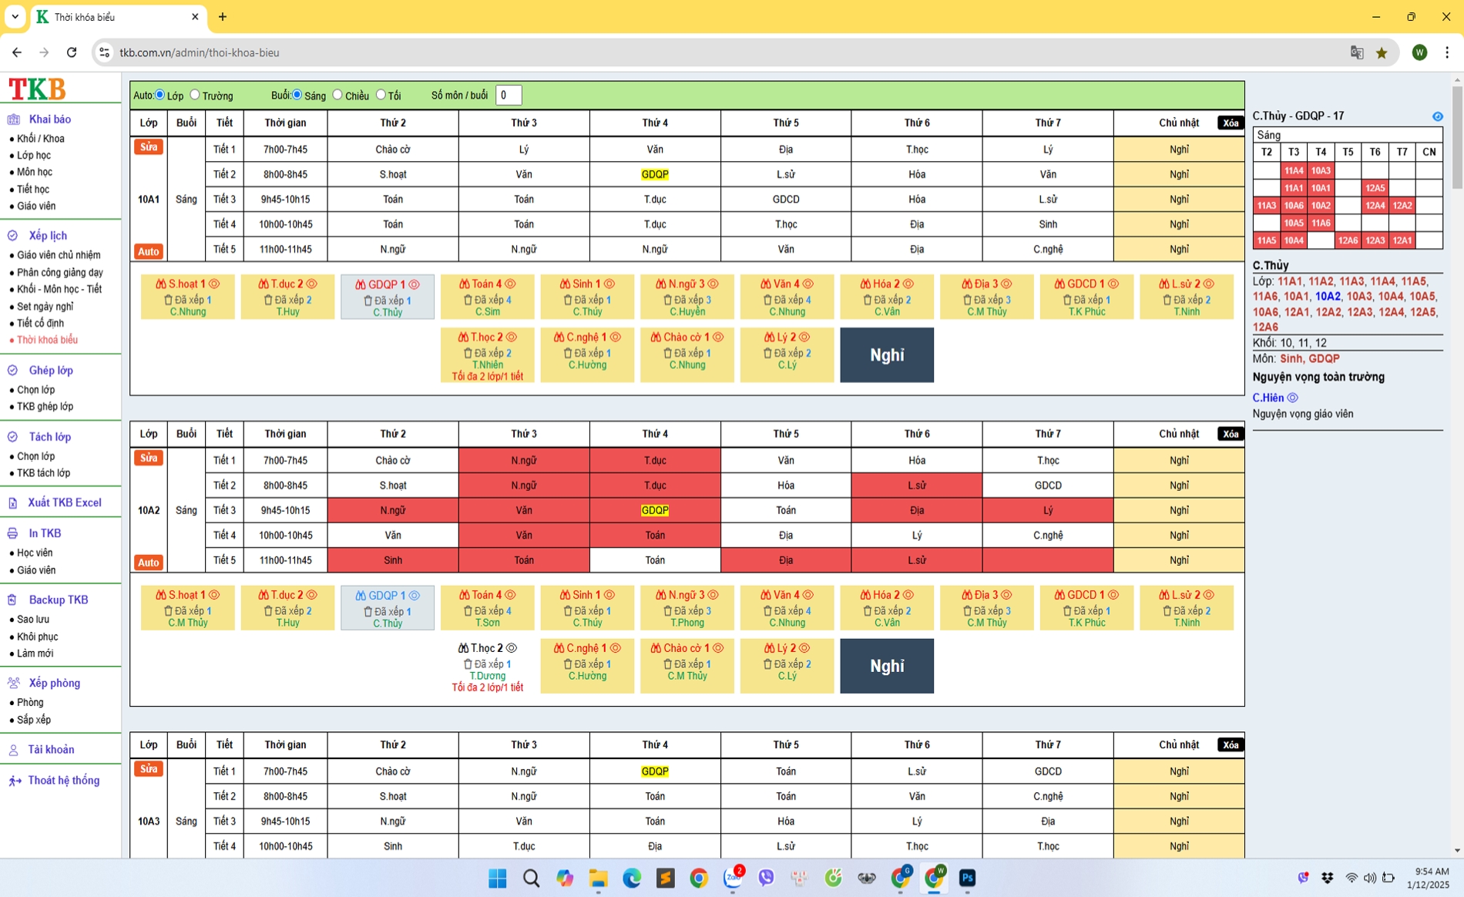Click the translate page icon in address bar
The width and height of the screenshot is (1464, 897).
tap(1357, 52)
